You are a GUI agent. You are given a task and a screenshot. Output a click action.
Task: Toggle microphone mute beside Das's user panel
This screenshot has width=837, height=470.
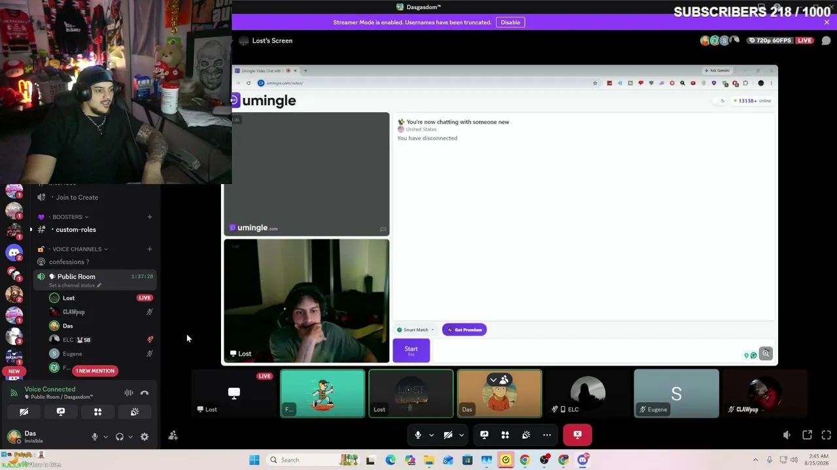[x=95, y=437]
